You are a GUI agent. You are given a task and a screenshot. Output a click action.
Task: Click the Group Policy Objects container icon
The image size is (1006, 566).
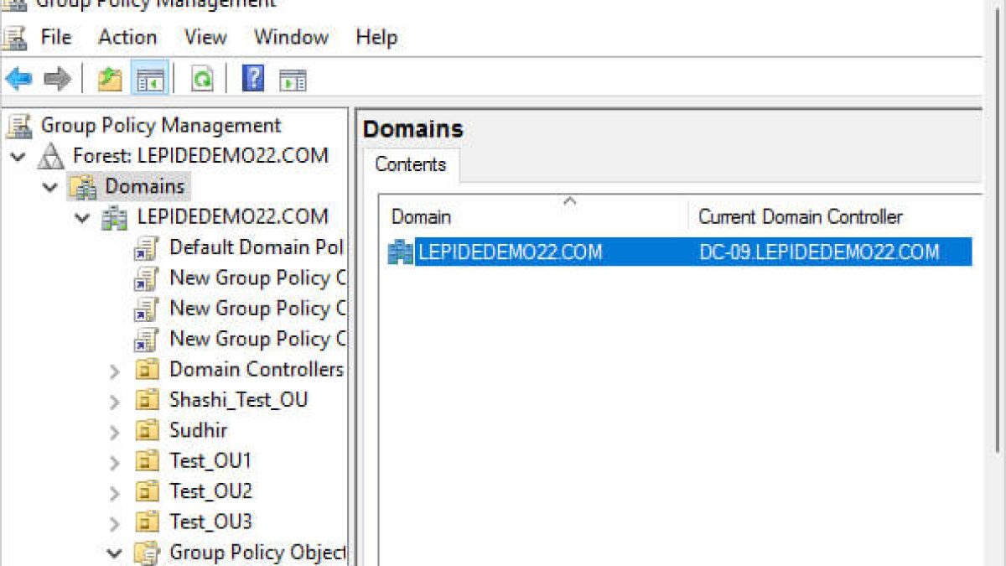tap(147, 553)
